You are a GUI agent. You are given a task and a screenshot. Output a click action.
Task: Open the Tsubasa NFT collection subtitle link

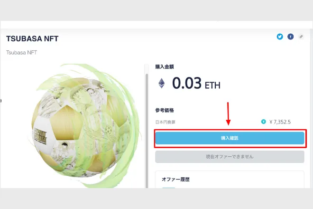pos(21,53)
